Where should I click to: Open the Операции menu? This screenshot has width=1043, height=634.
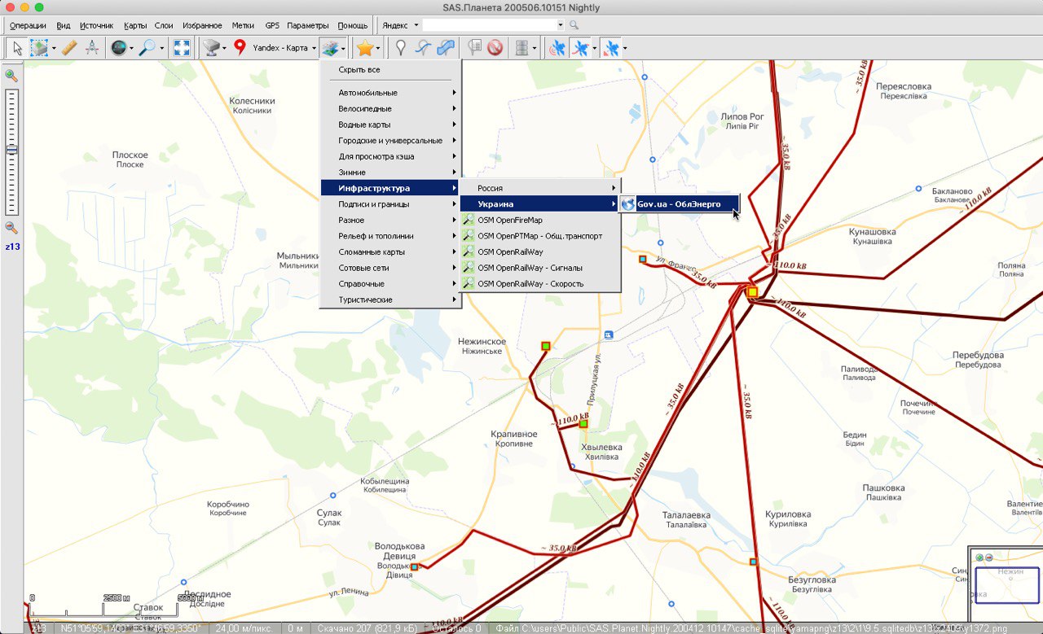click(x=28, y=25)
